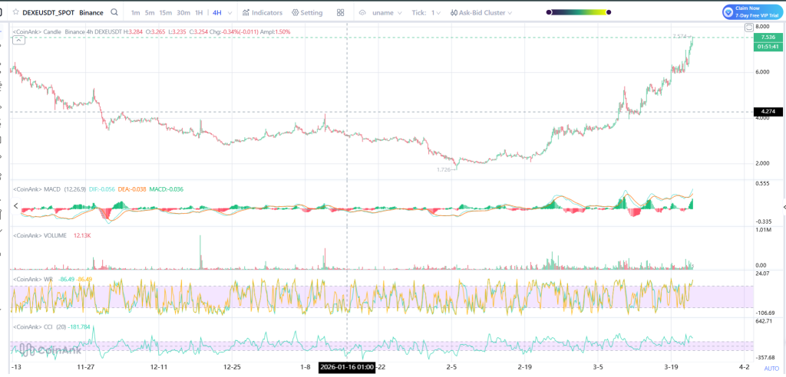Choose the 1H timeframe

199,13
